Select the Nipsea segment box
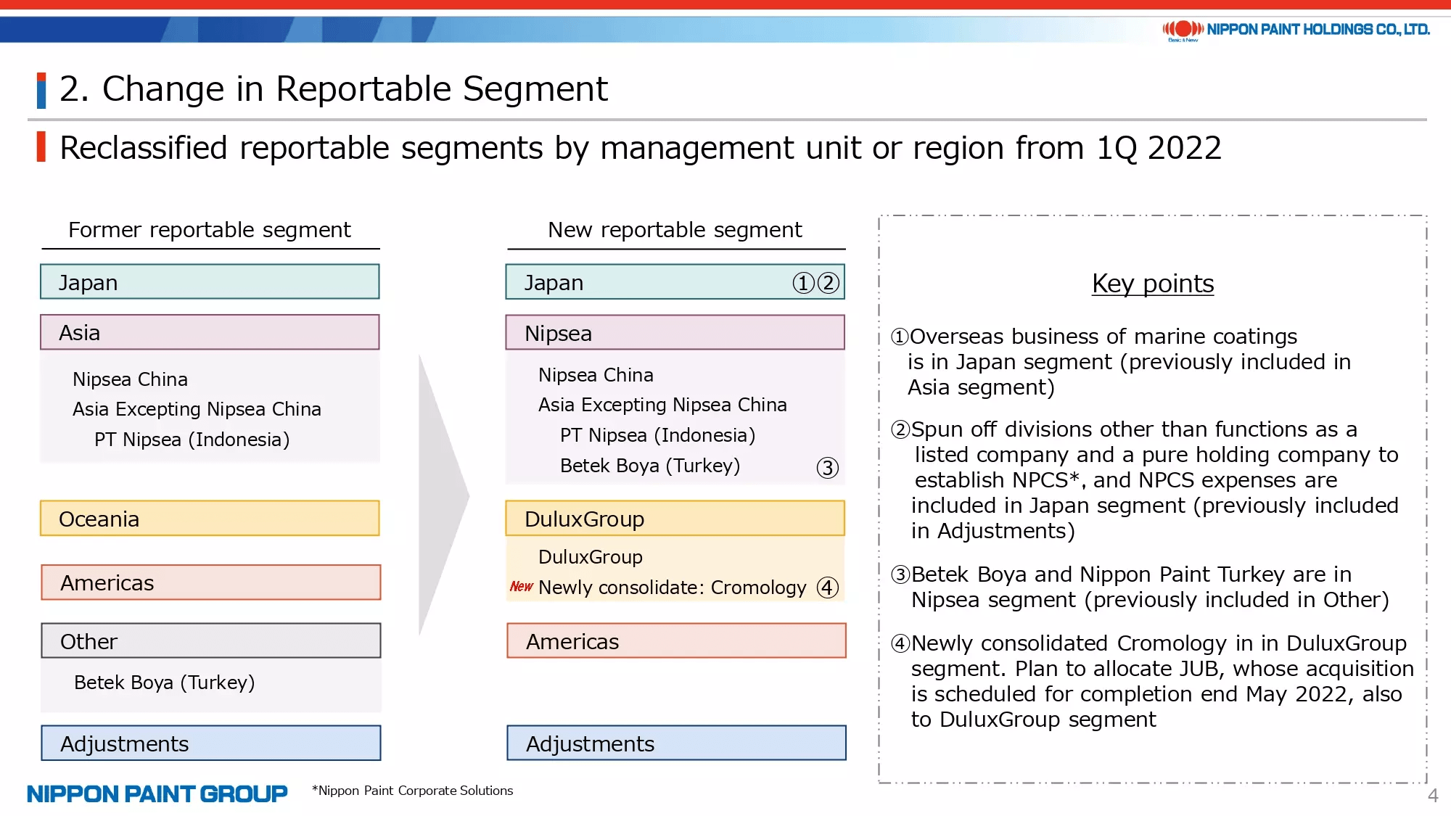1451x816 pixels. tap(675, 332)
